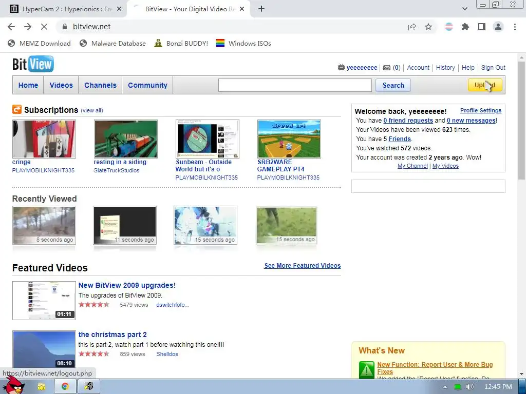Click the BitView logo
Viewport: 526px width, 394px height.
coord(33,64)
